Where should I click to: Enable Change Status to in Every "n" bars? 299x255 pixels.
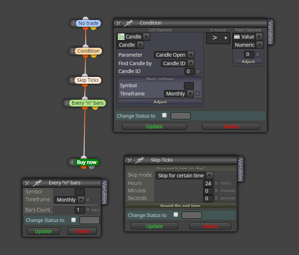tap(73, 220)
